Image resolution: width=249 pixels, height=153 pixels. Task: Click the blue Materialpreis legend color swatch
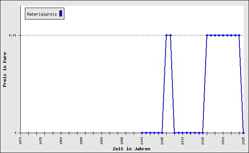(x=61, y=14)
